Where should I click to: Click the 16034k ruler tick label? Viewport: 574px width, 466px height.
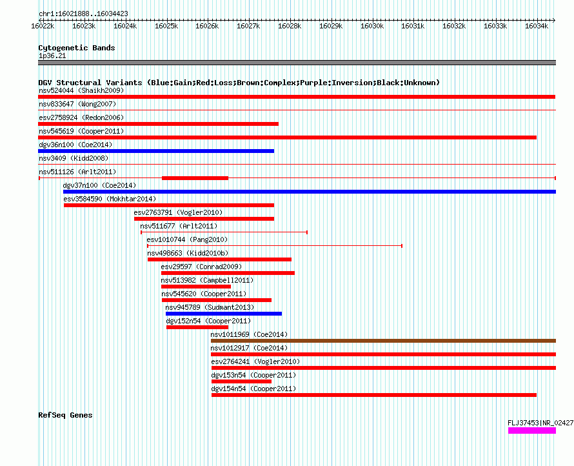pyautogui.click(x=537, y=26)
